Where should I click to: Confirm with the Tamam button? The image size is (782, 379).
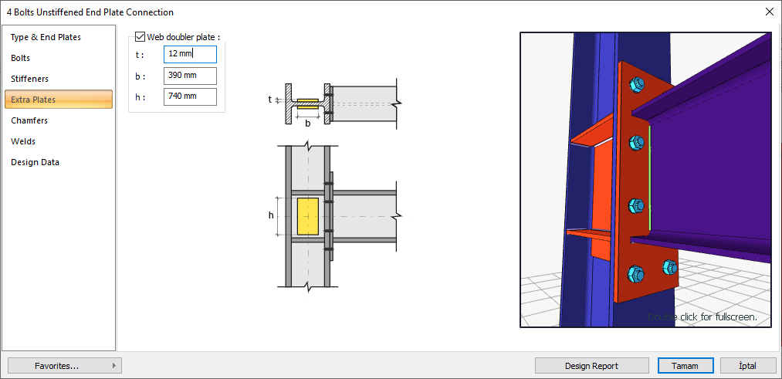pos(686,366)
